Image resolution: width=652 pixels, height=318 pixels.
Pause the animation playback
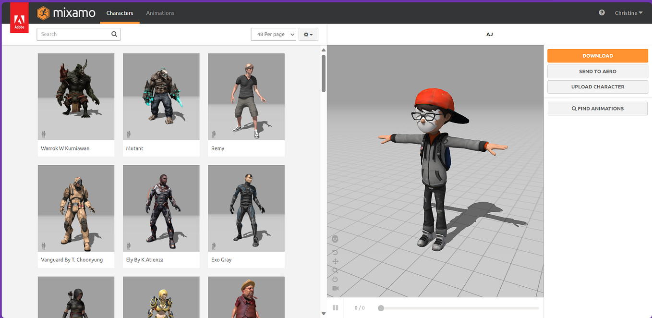tap(335, 307)
